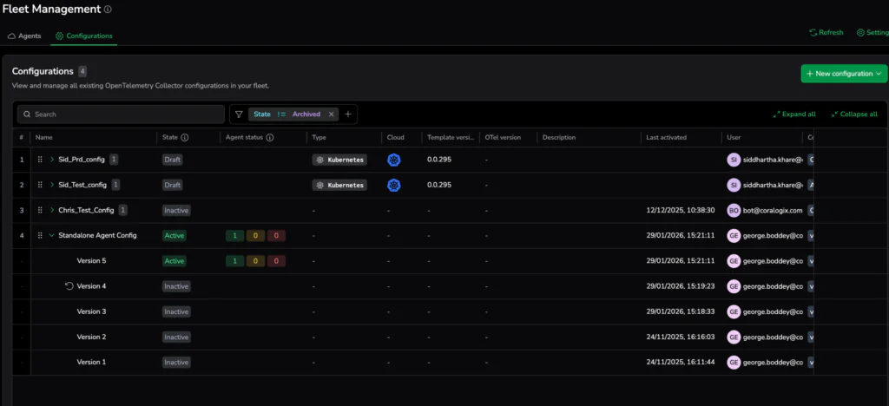Click the filter funnel icon
The height and width of the screenshot is (406, 889).
point(240,114)
